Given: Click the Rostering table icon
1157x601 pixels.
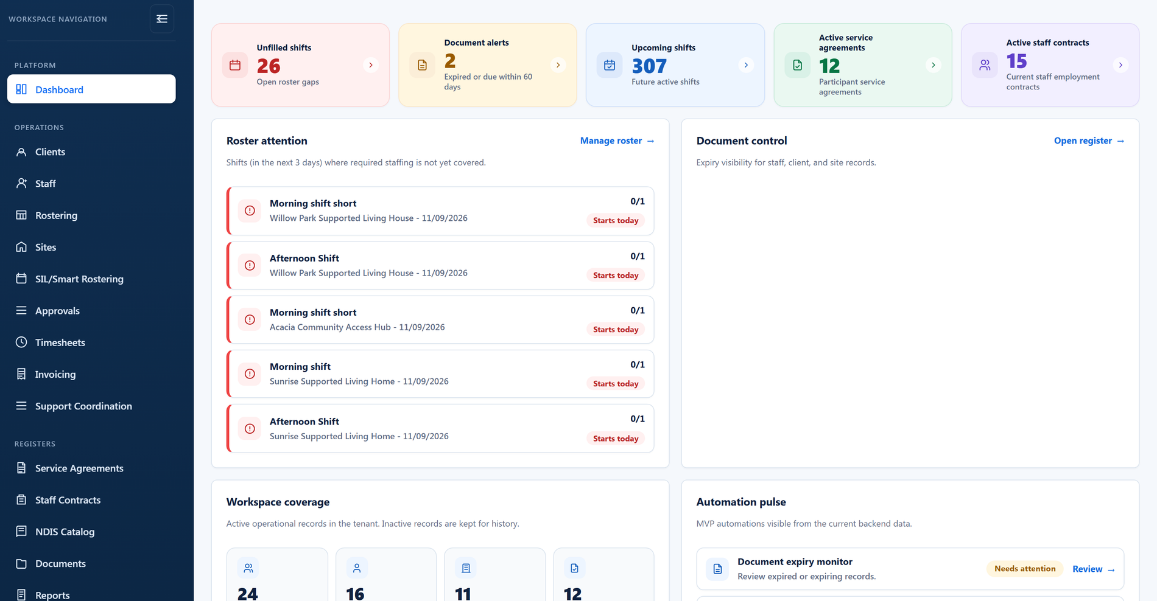Looking at the screenshot, I should point(21,215).
